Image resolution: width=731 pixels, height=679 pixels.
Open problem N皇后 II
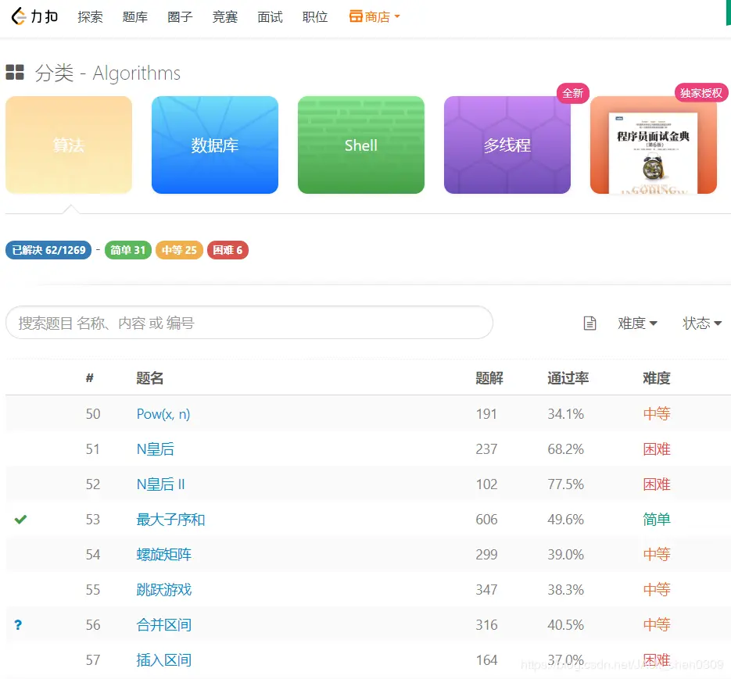tap(160, 484)
